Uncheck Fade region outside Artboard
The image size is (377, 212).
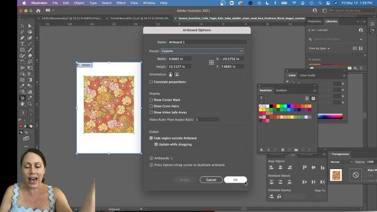point(151,138)
